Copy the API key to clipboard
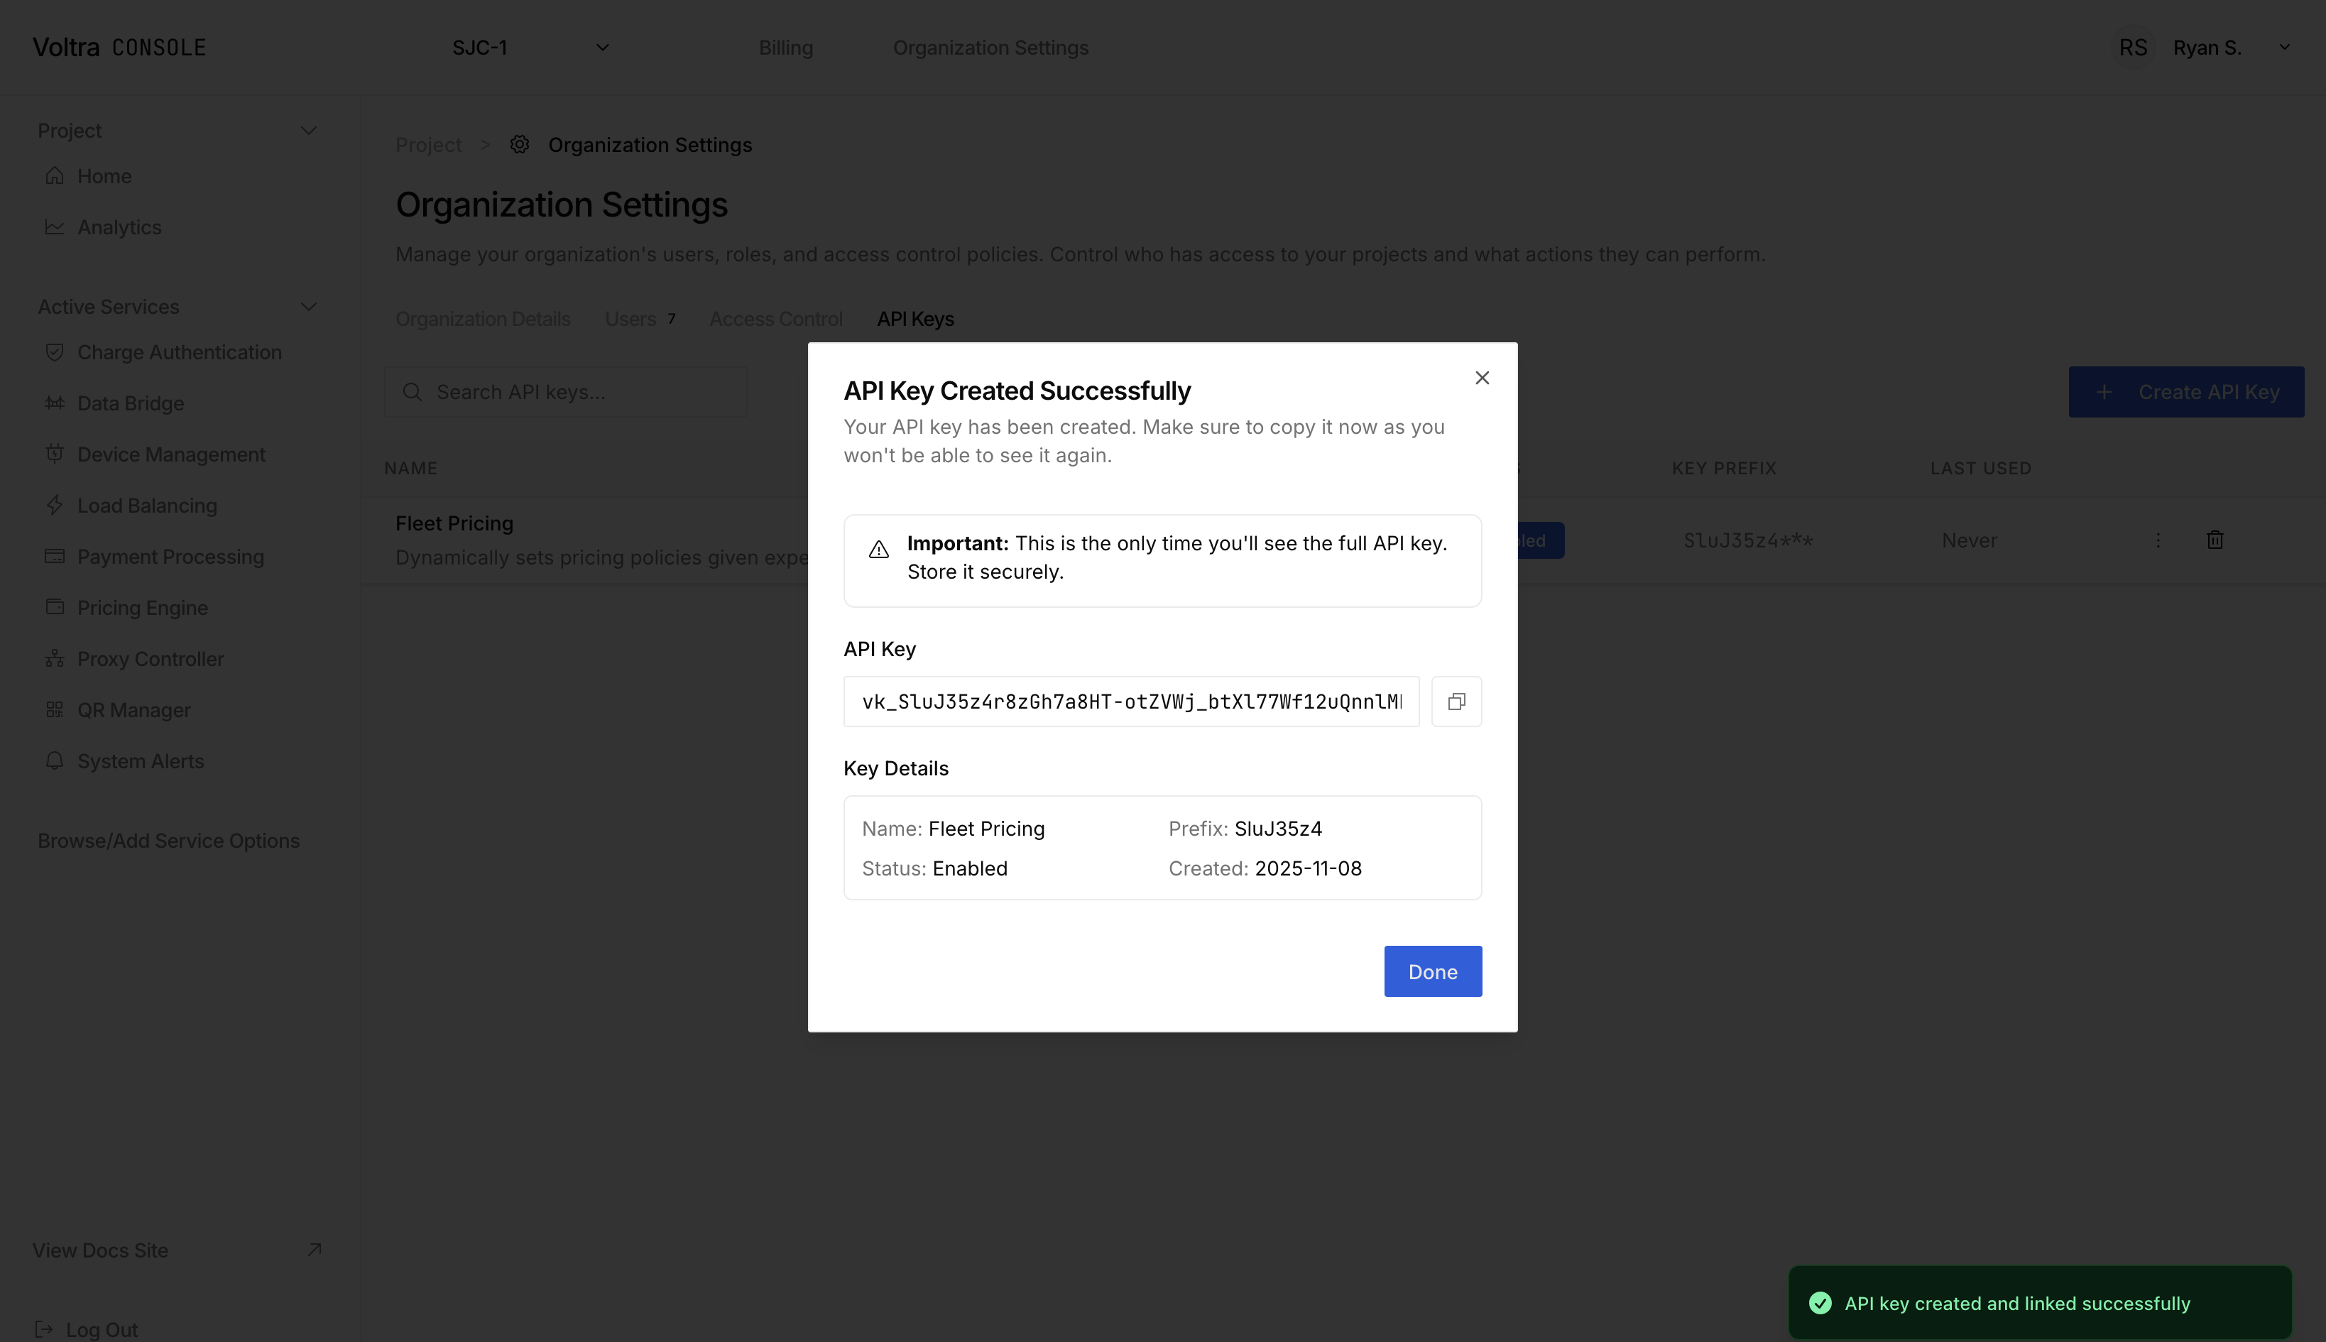 1456,702
